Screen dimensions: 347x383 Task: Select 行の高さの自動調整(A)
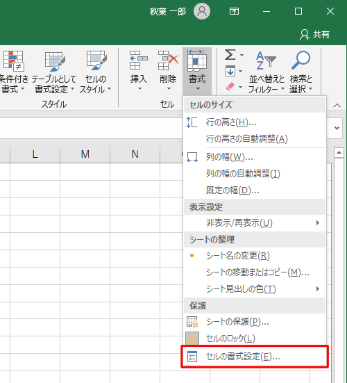click(255, 139)
